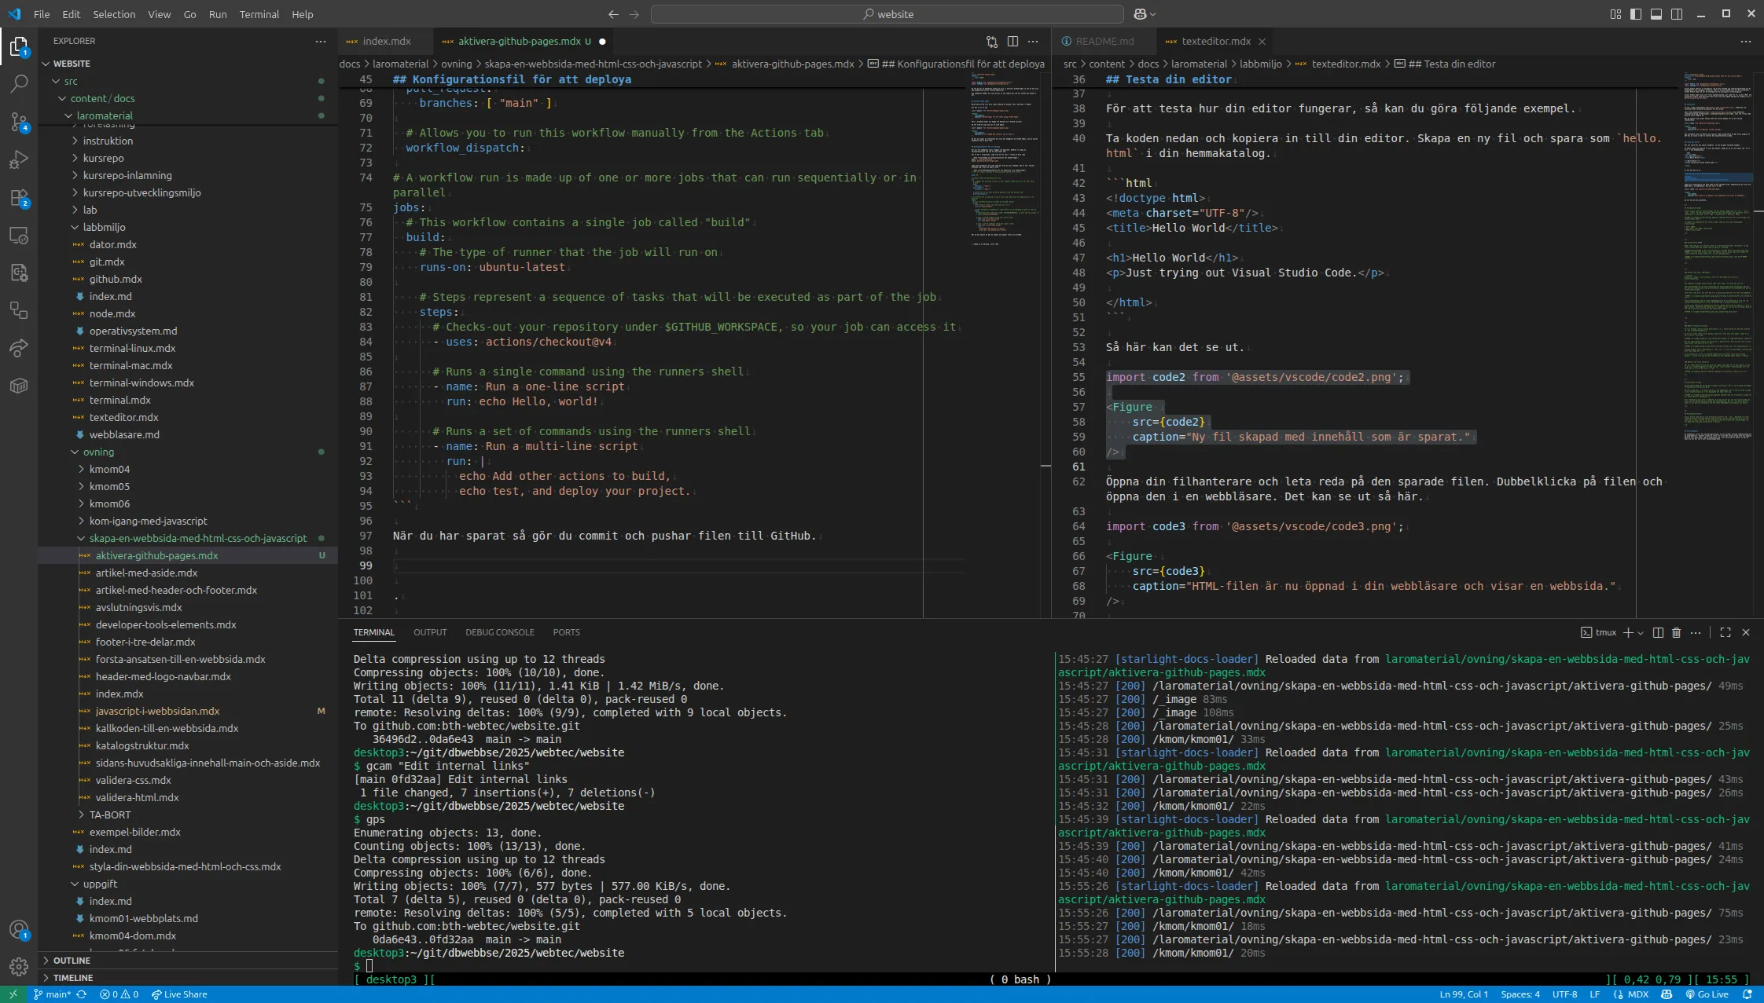Open the Explorer view in activity bar
Screen dimensions: 1764x1003
[x=19, y=46]
